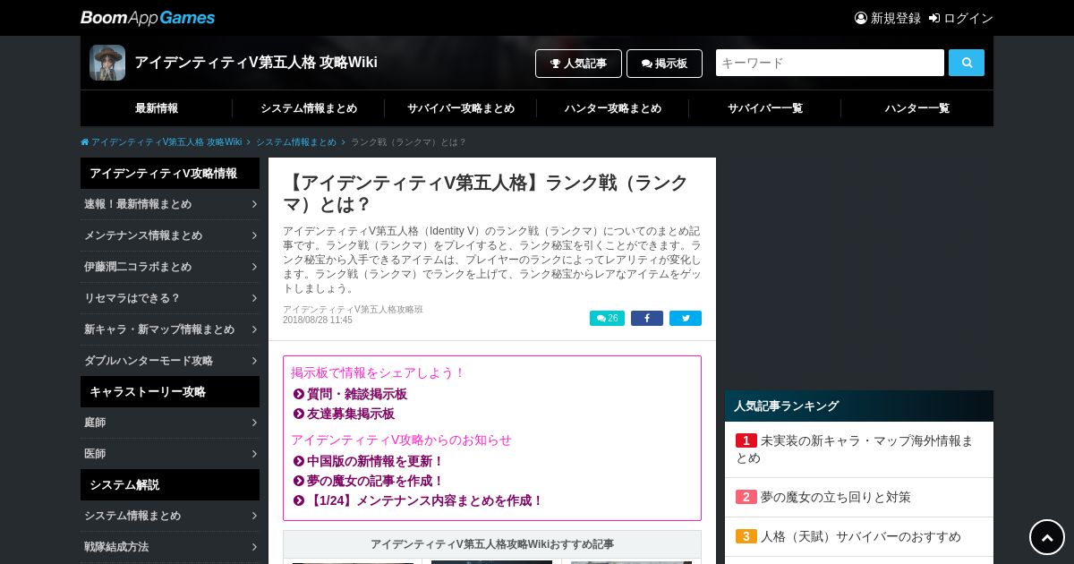This screenshot has width=1074, height=564.
Task: Open 戦隊結成方法 sidebar link
Action: [170, 547]
